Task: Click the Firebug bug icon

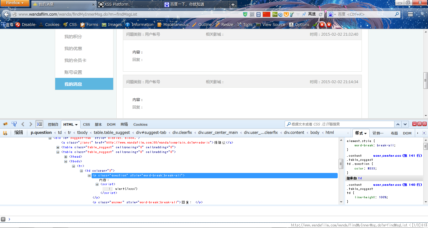Action: click(5, 124)
